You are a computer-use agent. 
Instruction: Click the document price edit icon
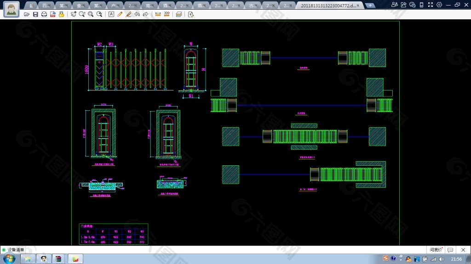[191, 14]
